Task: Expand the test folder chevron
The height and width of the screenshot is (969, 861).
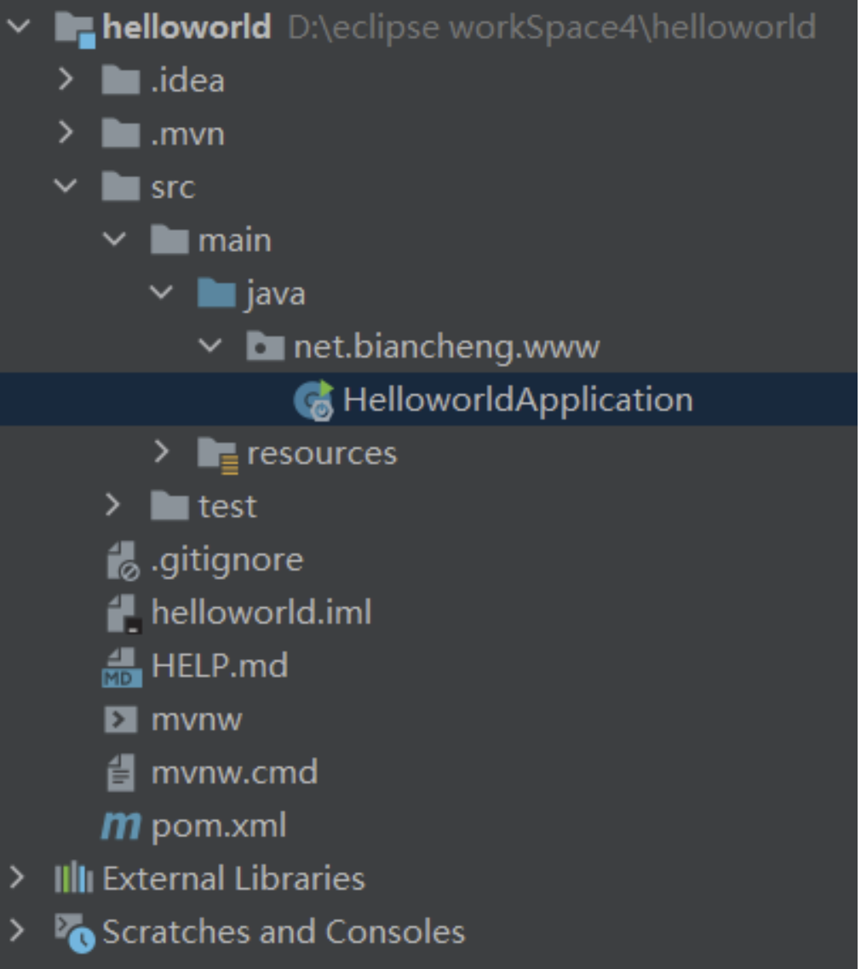Action: click(x=113, y=505)
